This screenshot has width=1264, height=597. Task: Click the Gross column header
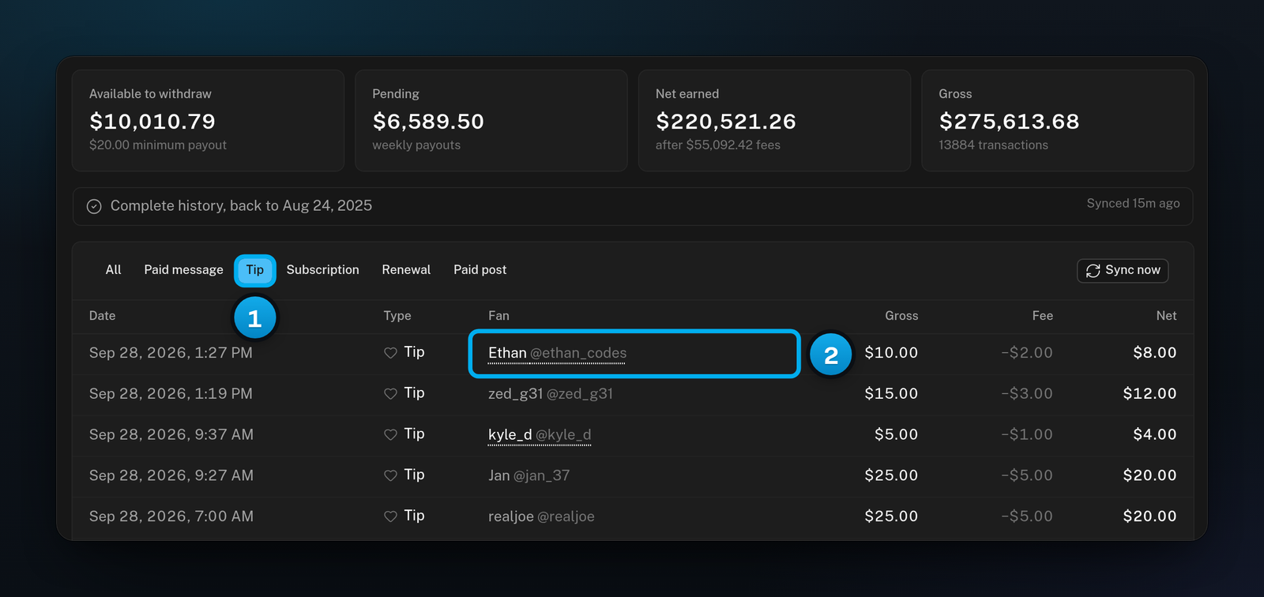tap(901, 316)
